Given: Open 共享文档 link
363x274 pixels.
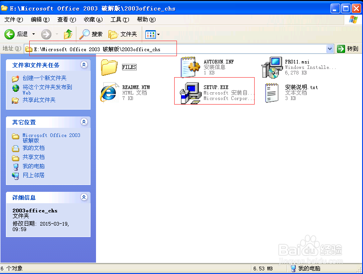Looking at the screenshot, I should tap(33, 157).
